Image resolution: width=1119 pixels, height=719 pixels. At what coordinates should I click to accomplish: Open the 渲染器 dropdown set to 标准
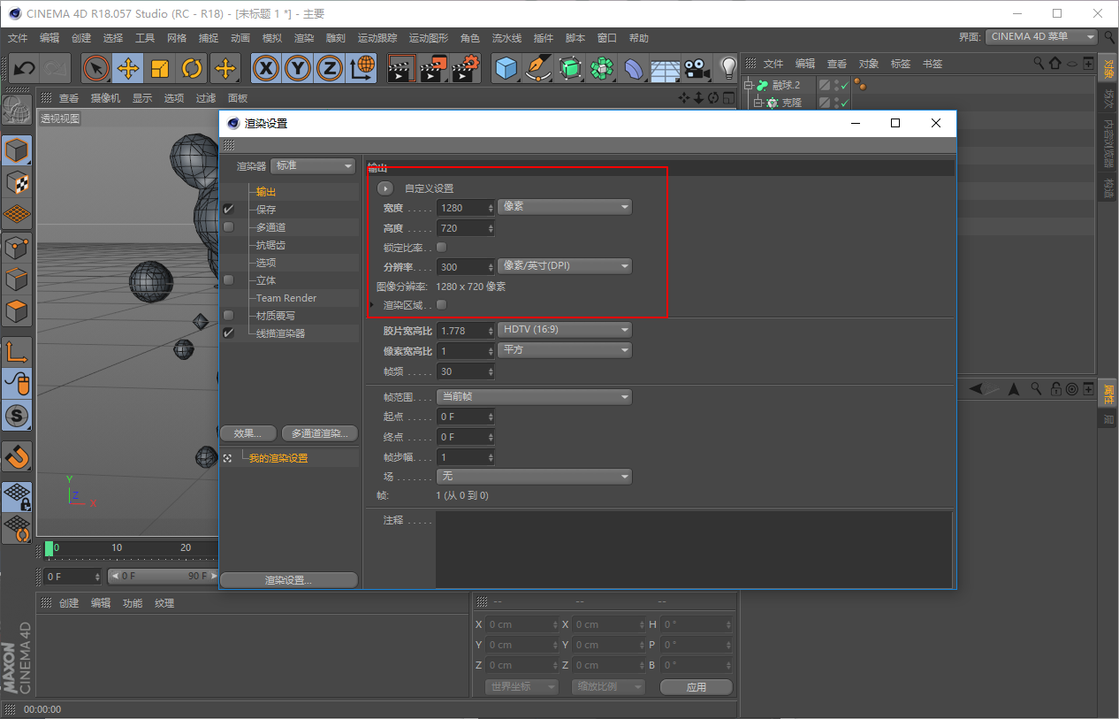click(313, 165)
